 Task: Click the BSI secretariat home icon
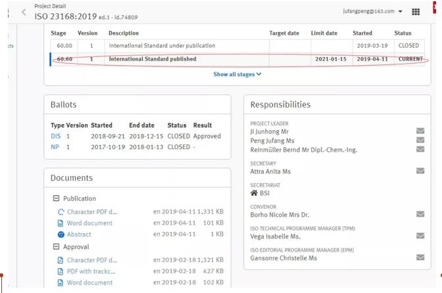click(255, 193)
